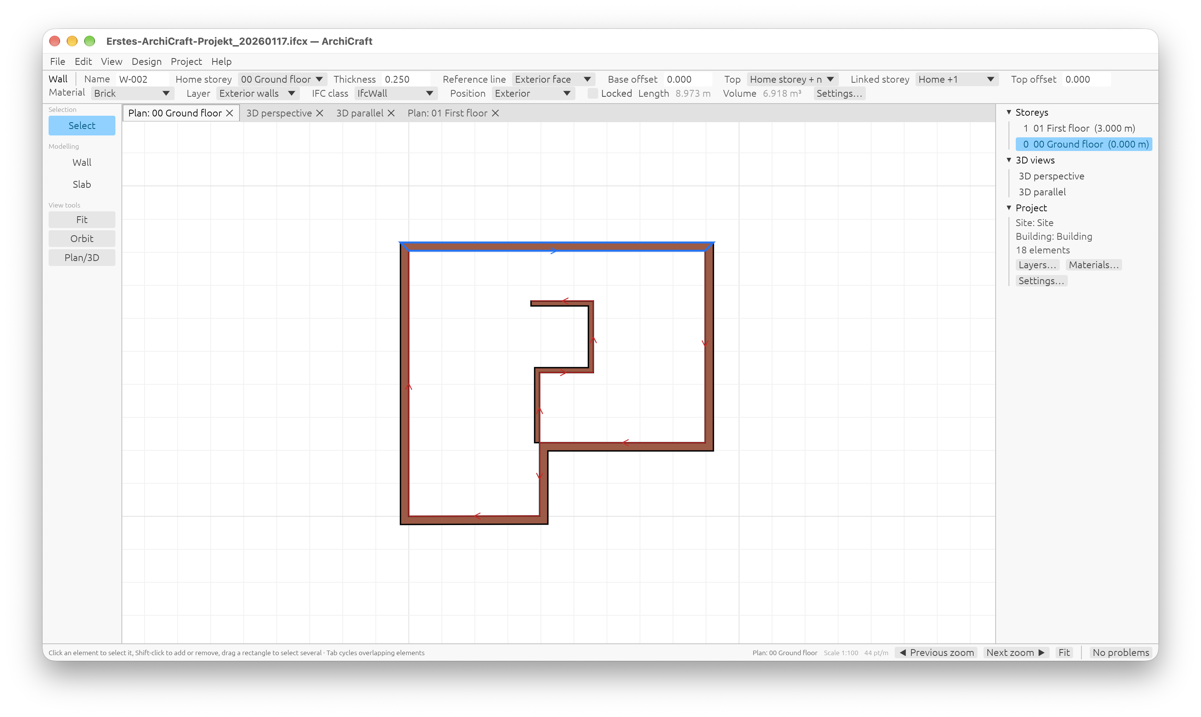Toggle the Locked checkbox
The image size is (1201, 717).
coord(592,93)
